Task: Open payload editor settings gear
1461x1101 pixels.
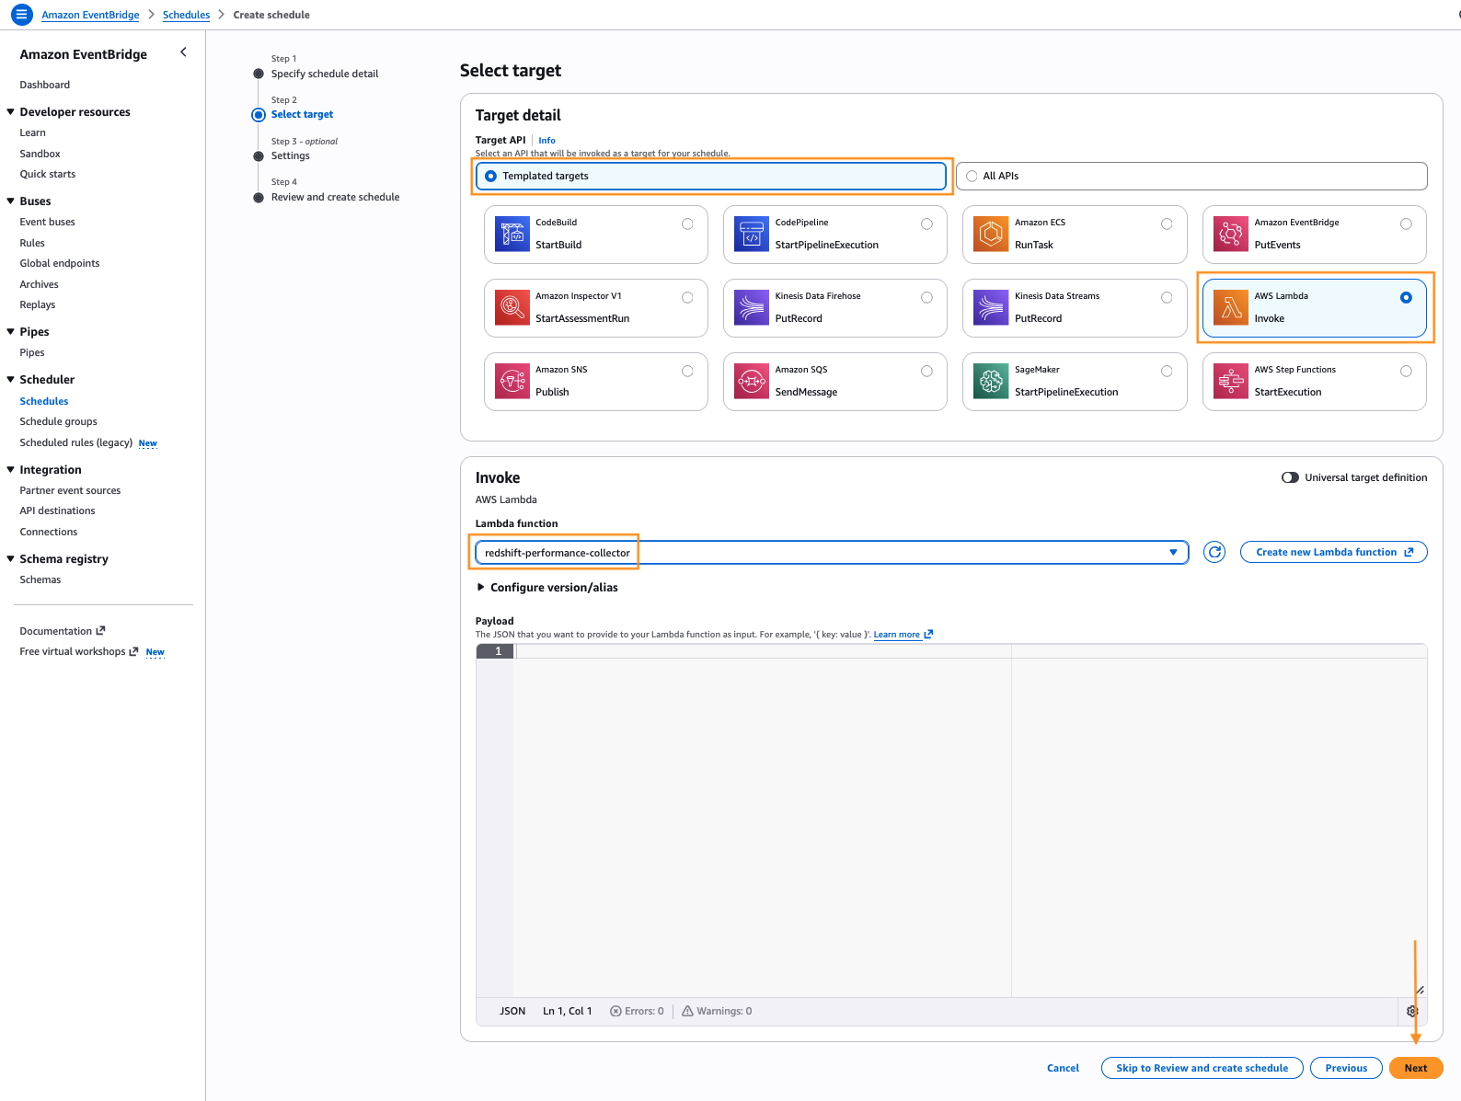Action: click(1412, 1011)
